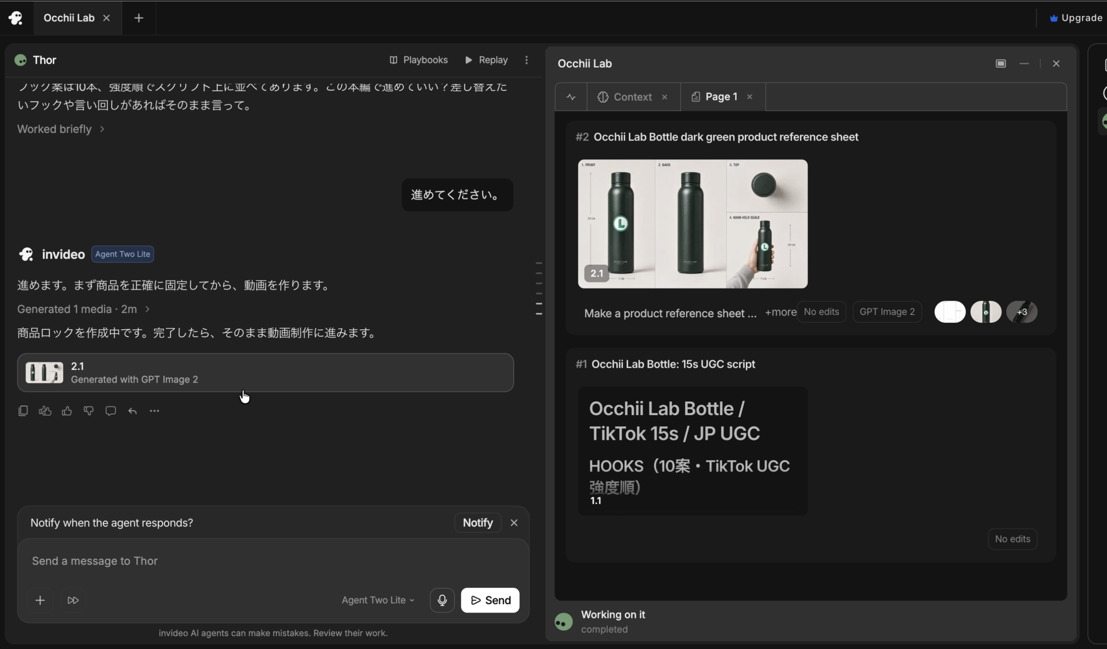Open the product reference sheet image
This screenshot has height=649, width=1107.
point(692,224)
